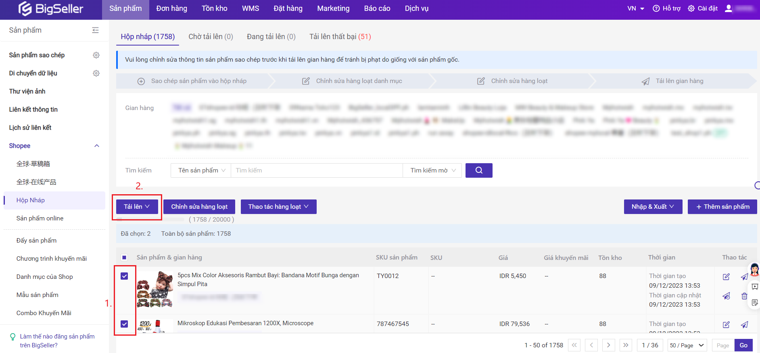Viewport: 760px width, 353px height.
Task: Open the video tutorial floating icon
Action: 754,287
